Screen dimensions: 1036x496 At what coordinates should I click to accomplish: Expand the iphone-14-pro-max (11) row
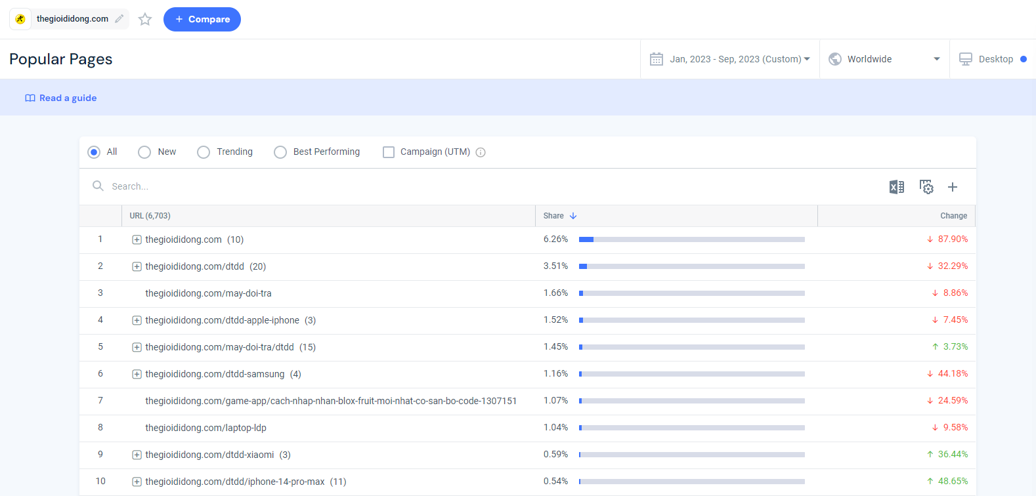point(137,482)
